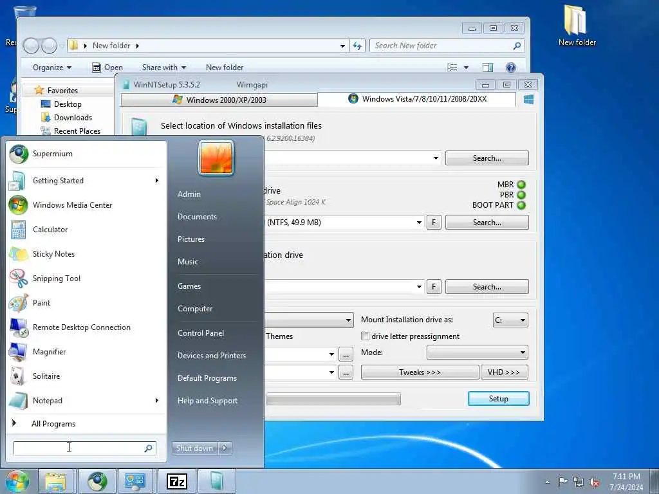659x494 pixels.
Task: Expand the boot drive NTFS 49.9 MB dropdown
Action: pos(419,222)
